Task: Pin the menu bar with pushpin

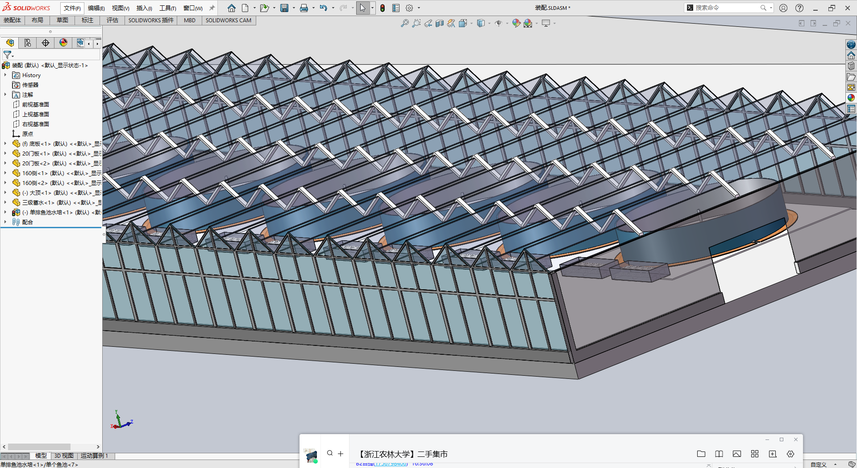Action: (212, 8)
